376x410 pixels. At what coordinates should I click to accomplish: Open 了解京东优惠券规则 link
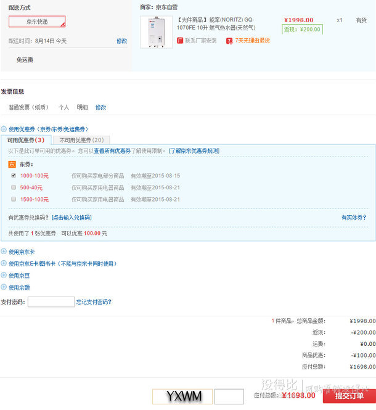coord(194,151)
